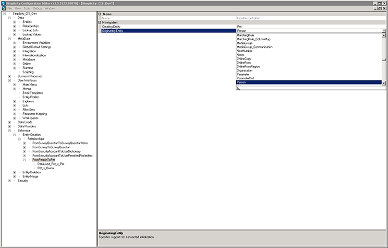388x248 pixels.
Task: Expand the Data Loads node
Action: [10, 122]
